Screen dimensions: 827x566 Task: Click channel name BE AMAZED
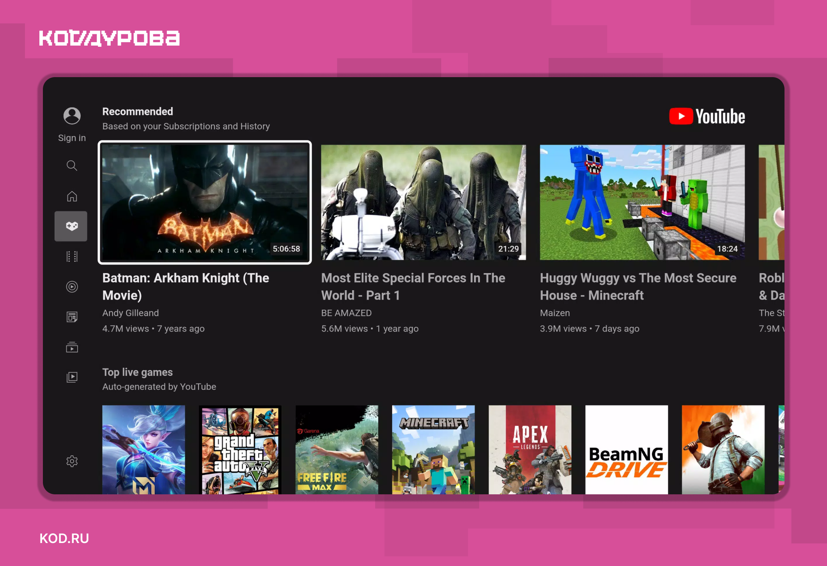pyautogui.click(x=346, y=313)
